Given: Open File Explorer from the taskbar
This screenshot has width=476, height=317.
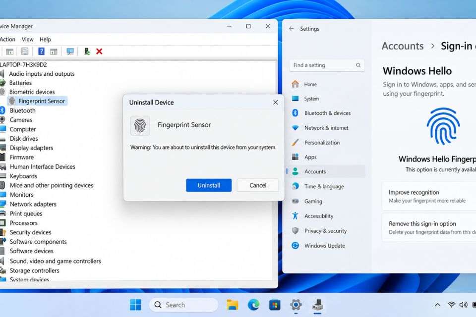Looking at the screenshot, I should point(232,305).
